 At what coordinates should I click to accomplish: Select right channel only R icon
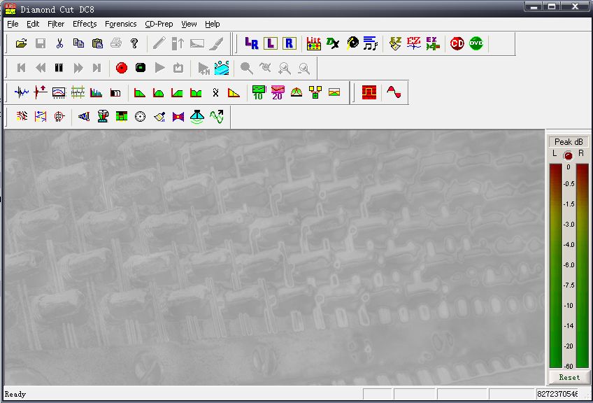coord(289,43)
